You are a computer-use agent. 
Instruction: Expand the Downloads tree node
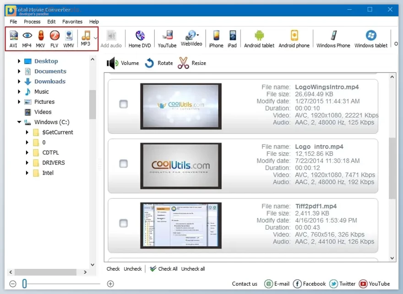(x=19, y=81)
